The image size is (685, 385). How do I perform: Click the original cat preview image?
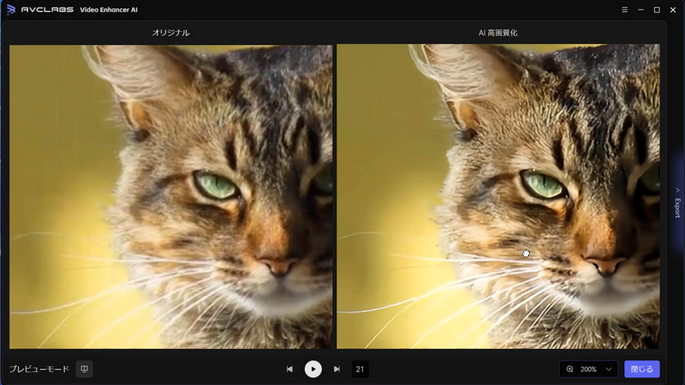coord(170,197)
